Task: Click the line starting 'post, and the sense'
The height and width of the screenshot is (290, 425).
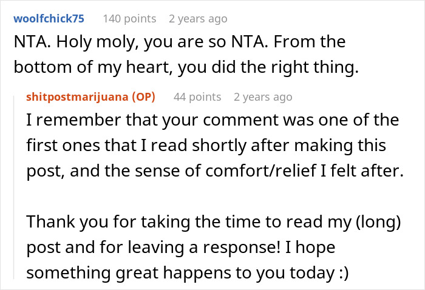Action: pos(215,172)
